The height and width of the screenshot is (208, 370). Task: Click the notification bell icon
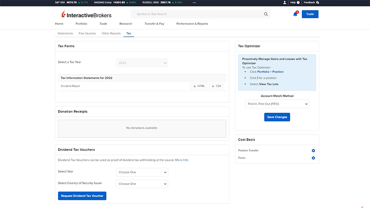[295, 14]
